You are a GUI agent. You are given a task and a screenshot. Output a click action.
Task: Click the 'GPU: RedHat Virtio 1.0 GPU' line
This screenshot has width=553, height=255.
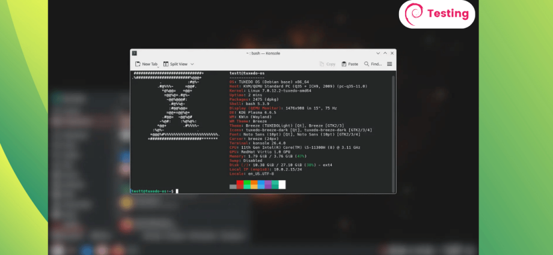pyautogui.click(x=260, y=152)
